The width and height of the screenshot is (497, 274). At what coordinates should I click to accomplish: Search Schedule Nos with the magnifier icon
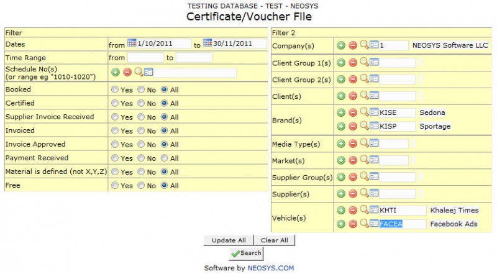(x=139, y=72)
